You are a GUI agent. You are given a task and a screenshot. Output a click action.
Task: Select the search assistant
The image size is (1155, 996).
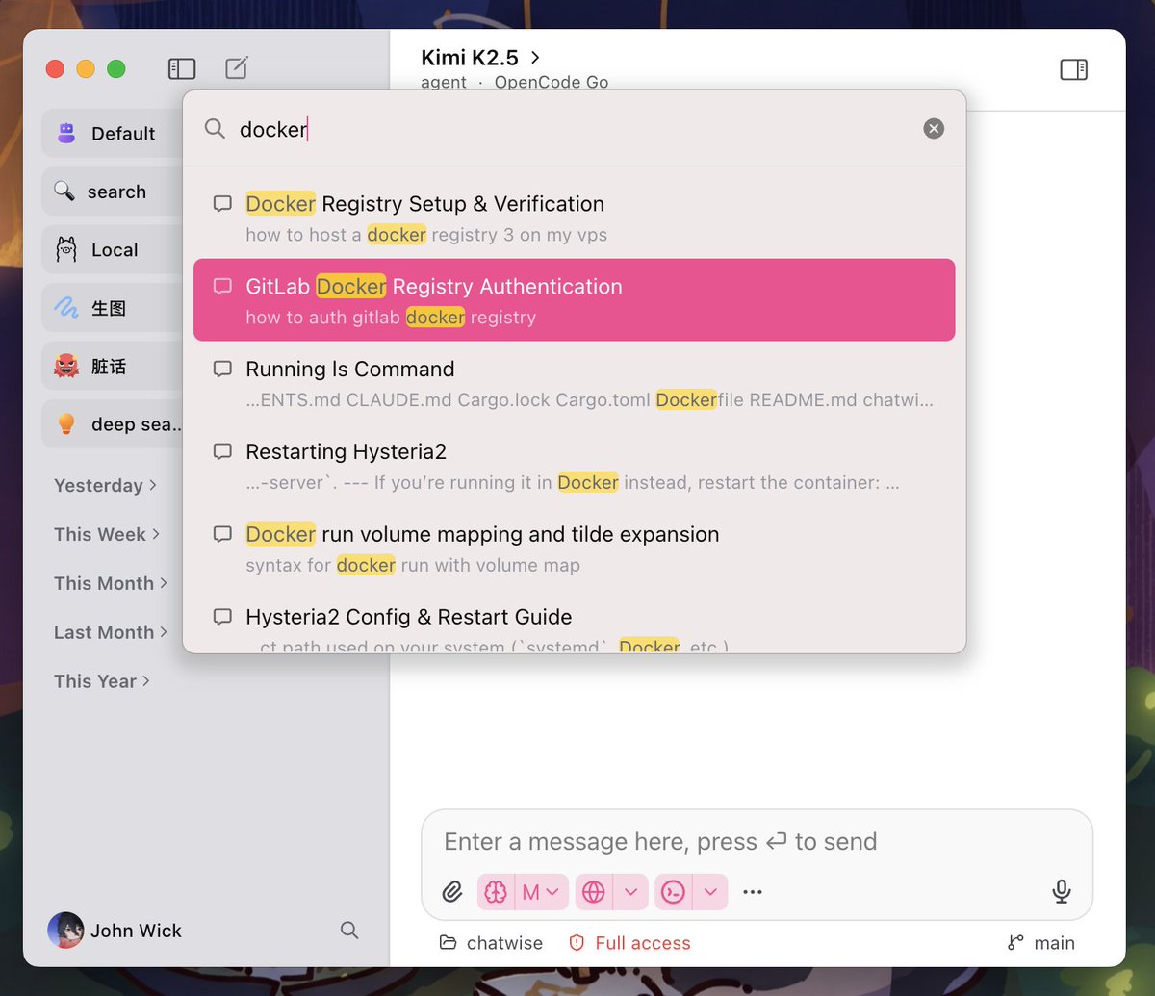click(x=113, y=192)
